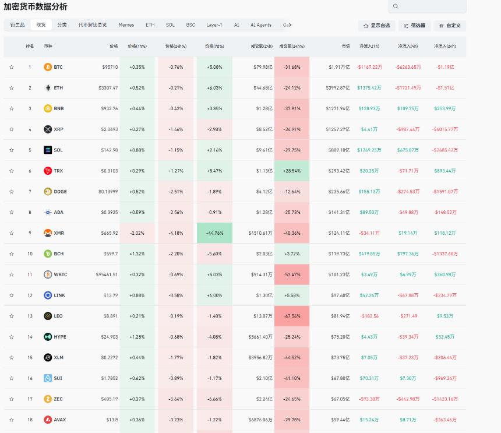Toggle the star for AVAX
This screenshot has width=501, height=433.
pos(12,420)
